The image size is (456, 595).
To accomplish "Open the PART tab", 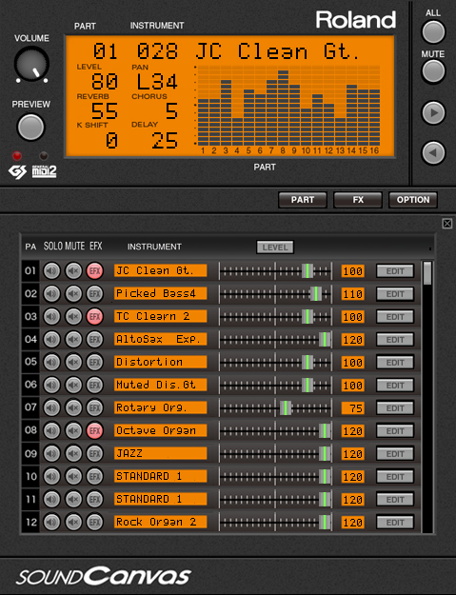I will (303, 200).
